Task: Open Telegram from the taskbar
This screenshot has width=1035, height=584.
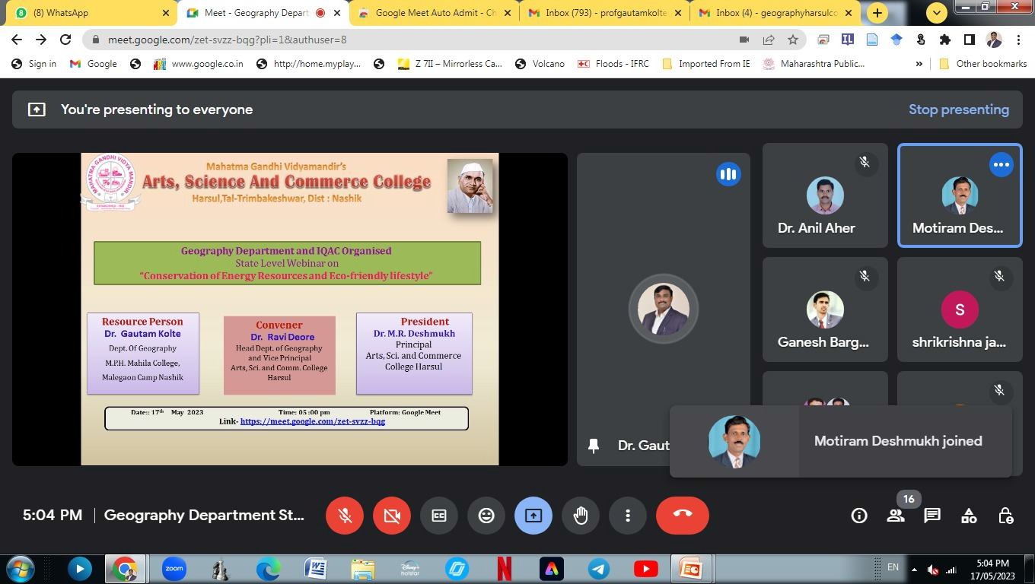Action: pos(598,569)
